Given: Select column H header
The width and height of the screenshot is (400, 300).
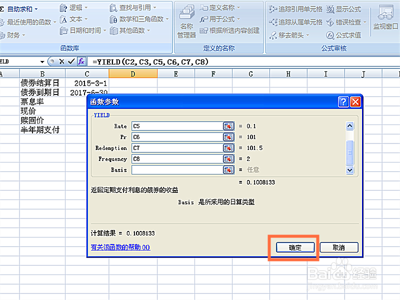Looking at the screenshot, I should (x=288, y=74).
